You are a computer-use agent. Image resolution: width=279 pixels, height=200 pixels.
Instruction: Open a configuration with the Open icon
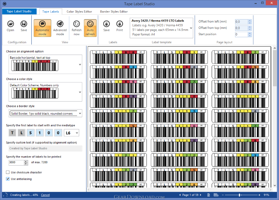pos(10,26)
